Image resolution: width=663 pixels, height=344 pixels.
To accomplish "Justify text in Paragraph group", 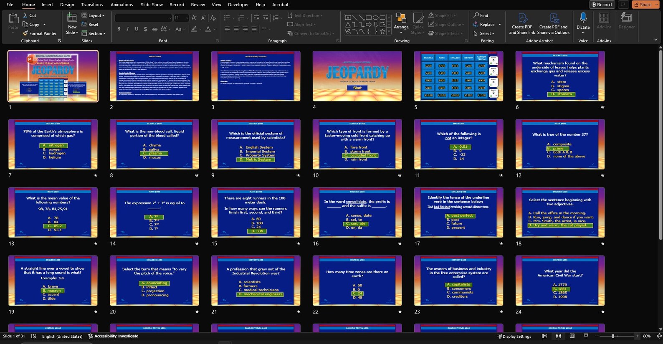I will point(254,29).
